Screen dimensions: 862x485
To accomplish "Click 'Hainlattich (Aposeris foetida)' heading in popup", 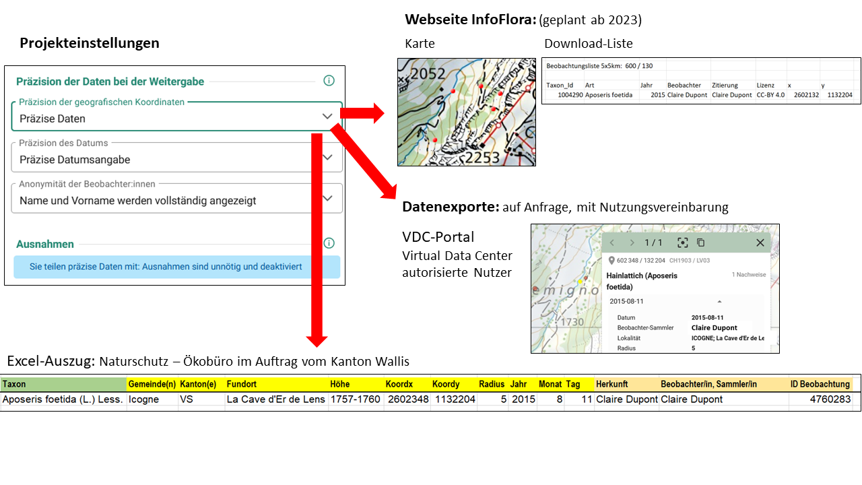I will tap(642, 281).
